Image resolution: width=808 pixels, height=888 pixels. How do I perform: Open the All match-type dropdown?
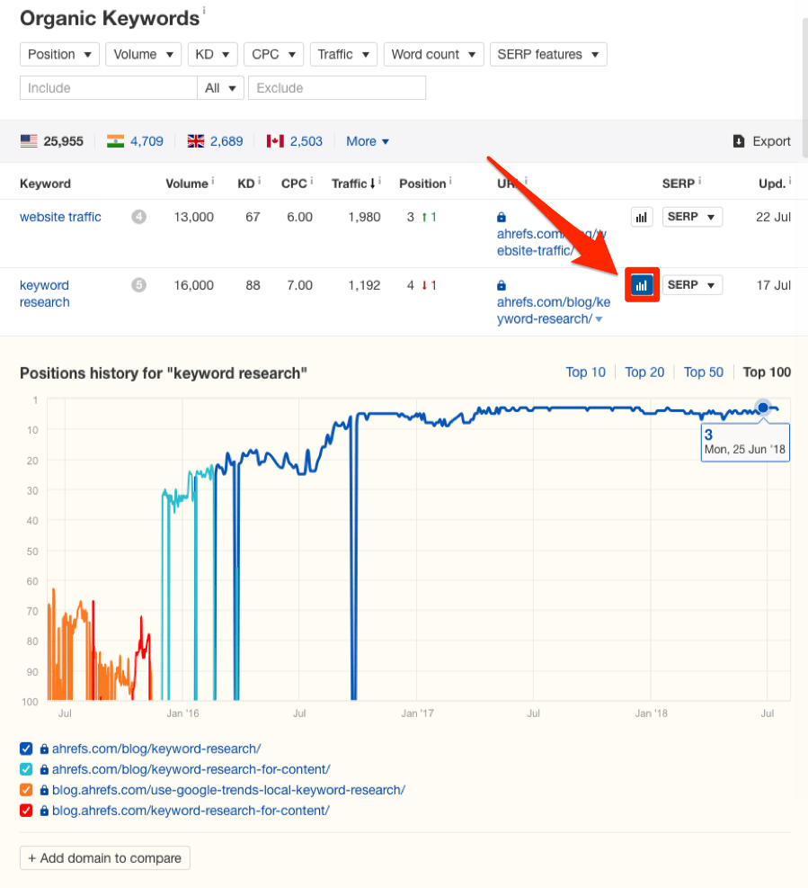(x=221, y=88)
